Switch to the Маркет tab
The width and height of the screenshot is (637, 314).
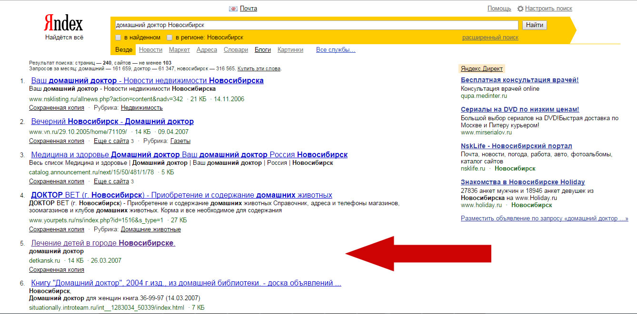pos(179,50)
